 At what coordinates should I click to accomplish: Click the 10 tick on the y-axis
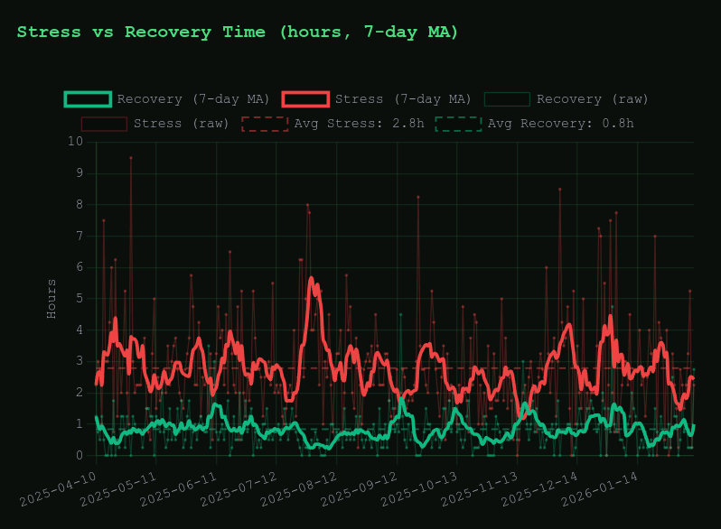pos(76,142)
